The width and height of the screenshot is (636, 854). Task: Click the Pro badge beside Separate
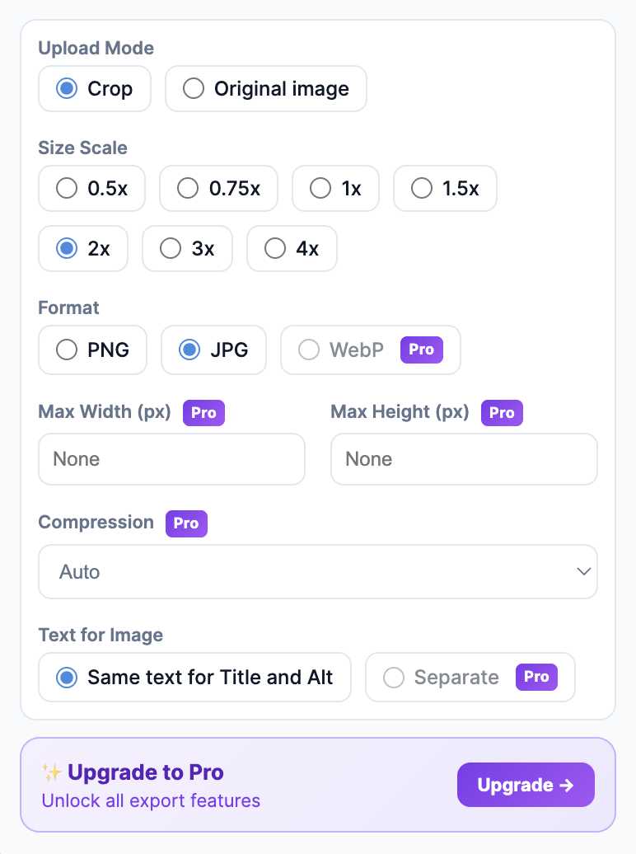[536, 677]
